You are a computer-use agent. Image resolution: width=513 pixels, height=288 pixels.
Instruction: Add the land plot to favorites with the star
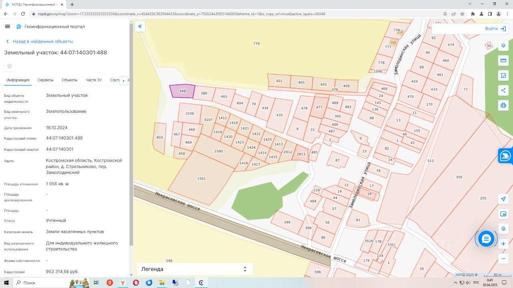tap(10, 66)
